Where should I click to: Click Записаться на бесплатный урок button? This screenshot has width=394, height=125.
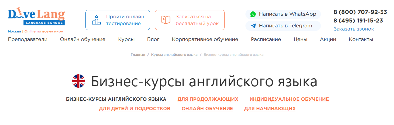tap(190, 20)
